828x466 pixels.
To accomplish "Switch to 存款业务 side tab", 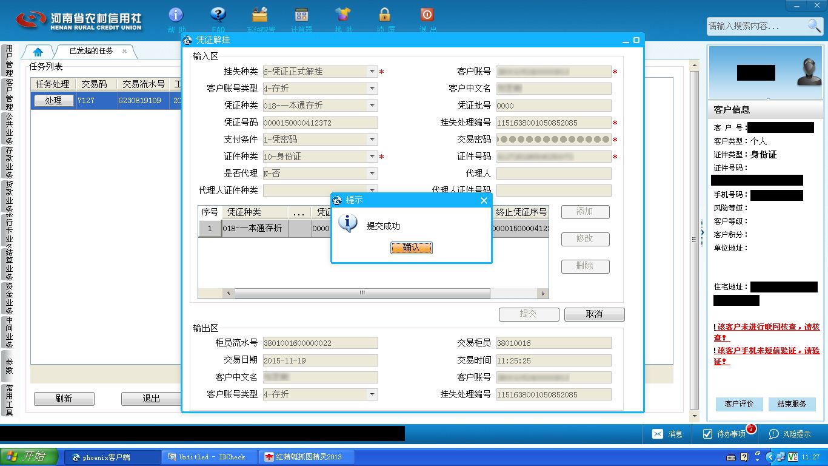I will [9, 163].
